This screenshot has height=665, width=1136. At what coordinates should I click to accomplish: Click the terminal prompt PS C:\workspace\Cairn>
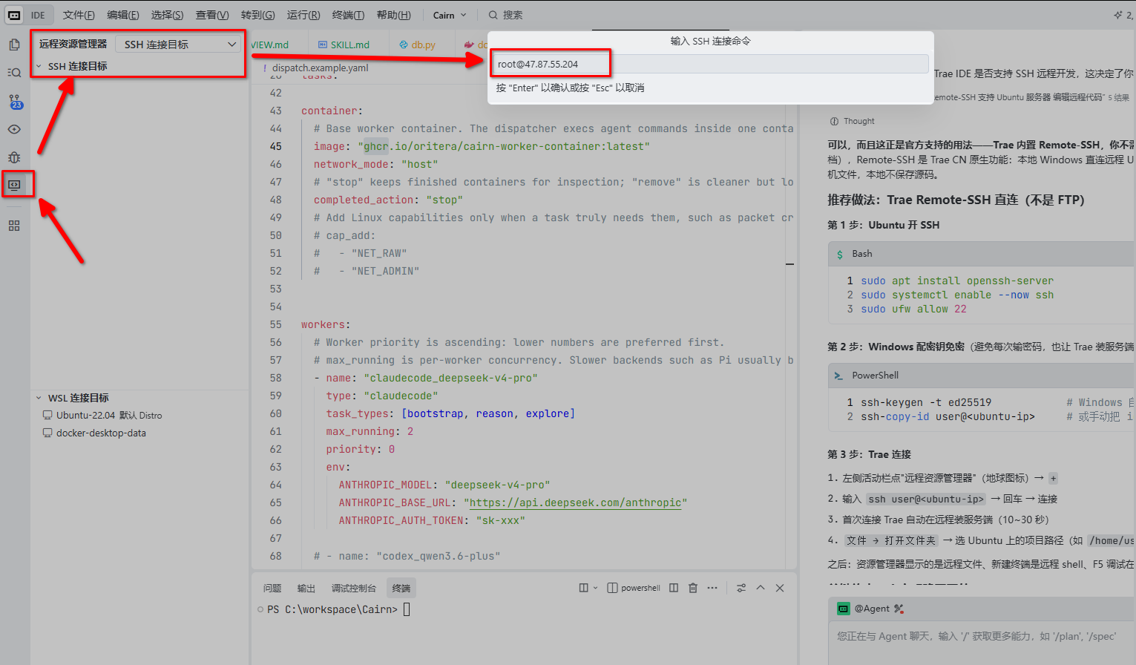point(332,609)
